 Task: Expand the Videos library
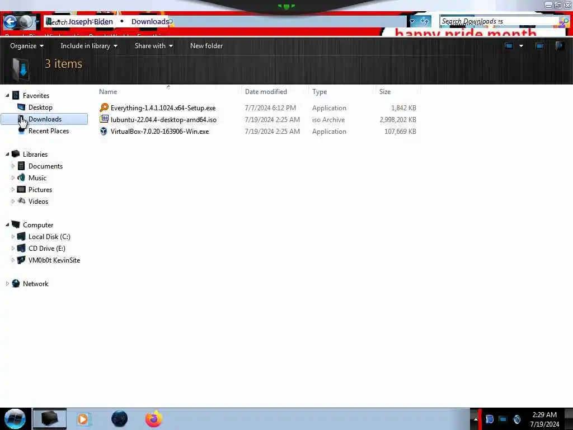[x=13, y=201]
